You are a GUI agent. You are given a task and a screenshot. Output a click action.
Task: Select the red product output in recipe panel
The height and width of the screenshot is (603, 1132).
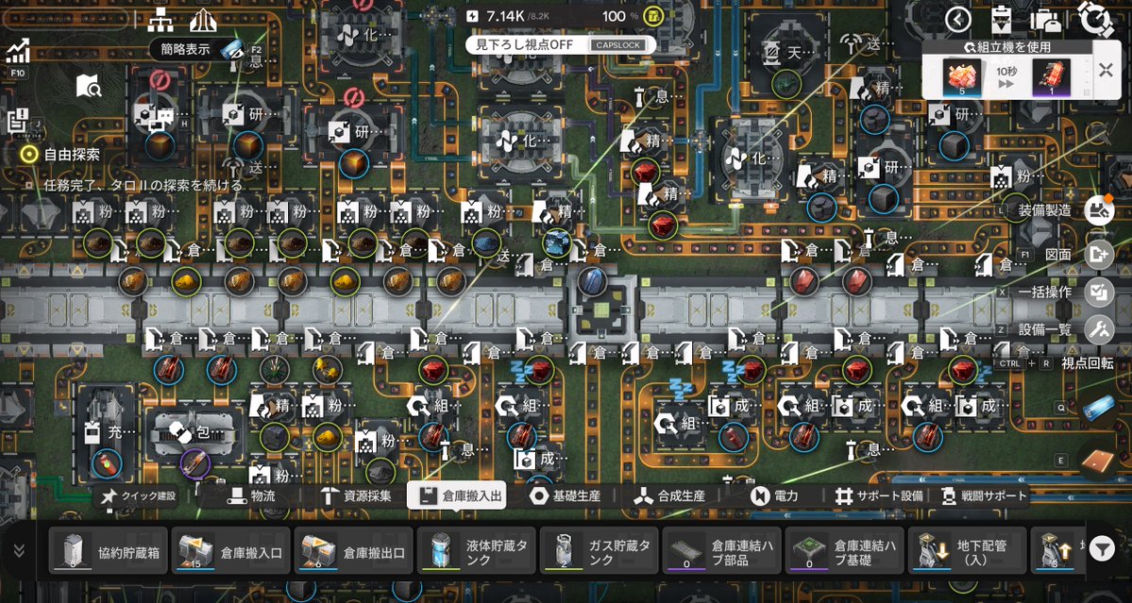pos(1051,77)
